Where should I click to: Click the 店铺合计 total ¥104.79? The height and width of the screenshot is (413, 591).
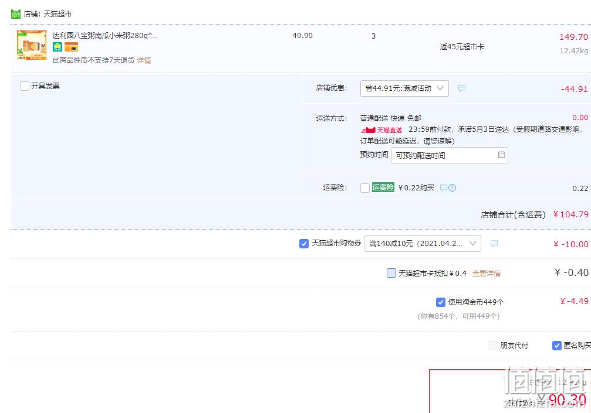(570, 214)
